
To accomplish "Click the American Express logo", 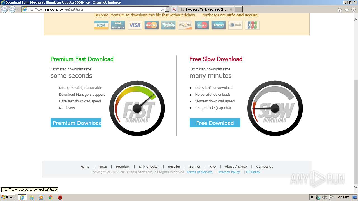I will [168, 25].
